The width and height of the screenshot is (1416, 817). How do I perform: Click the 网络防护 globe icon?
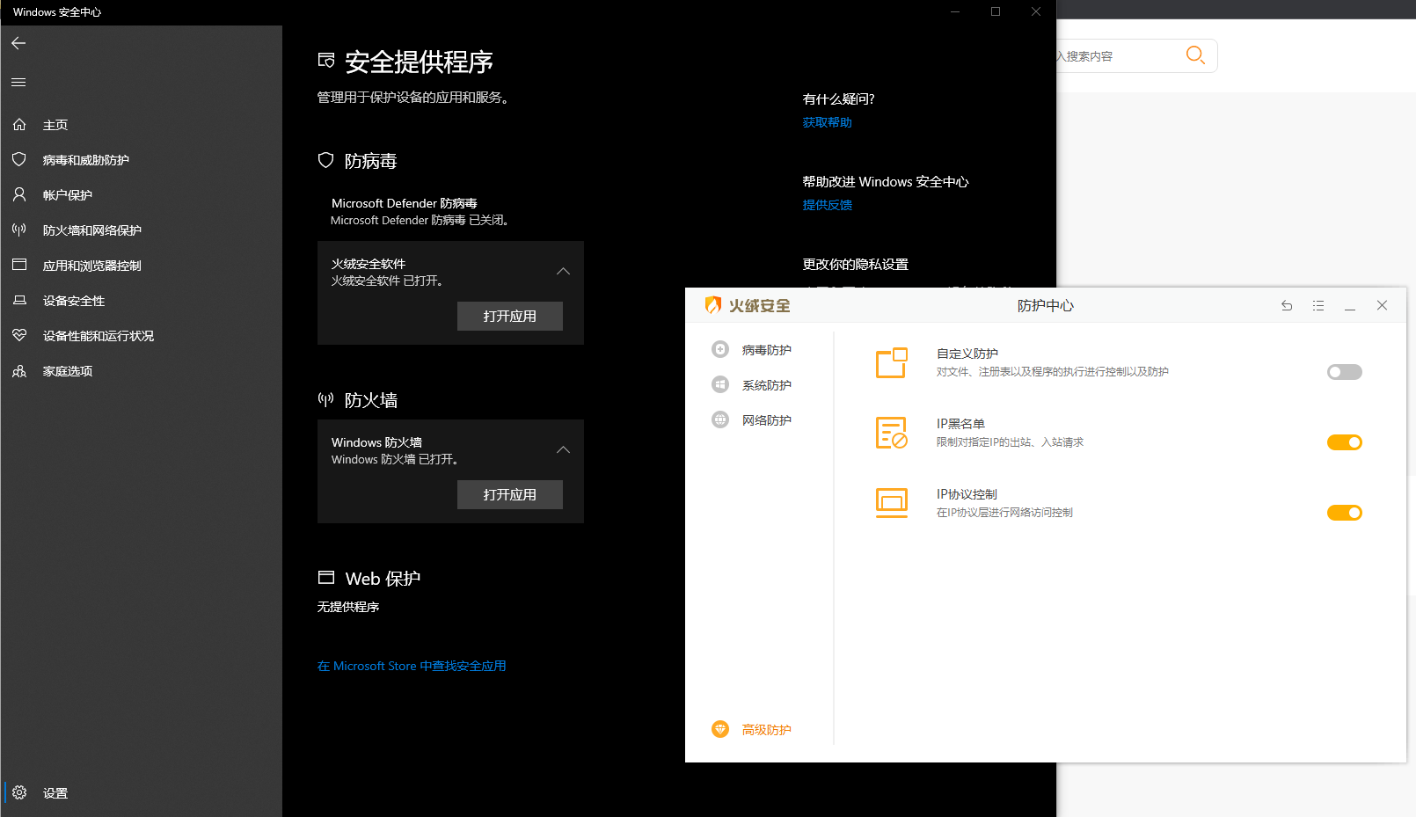click(x=720, y=420)
